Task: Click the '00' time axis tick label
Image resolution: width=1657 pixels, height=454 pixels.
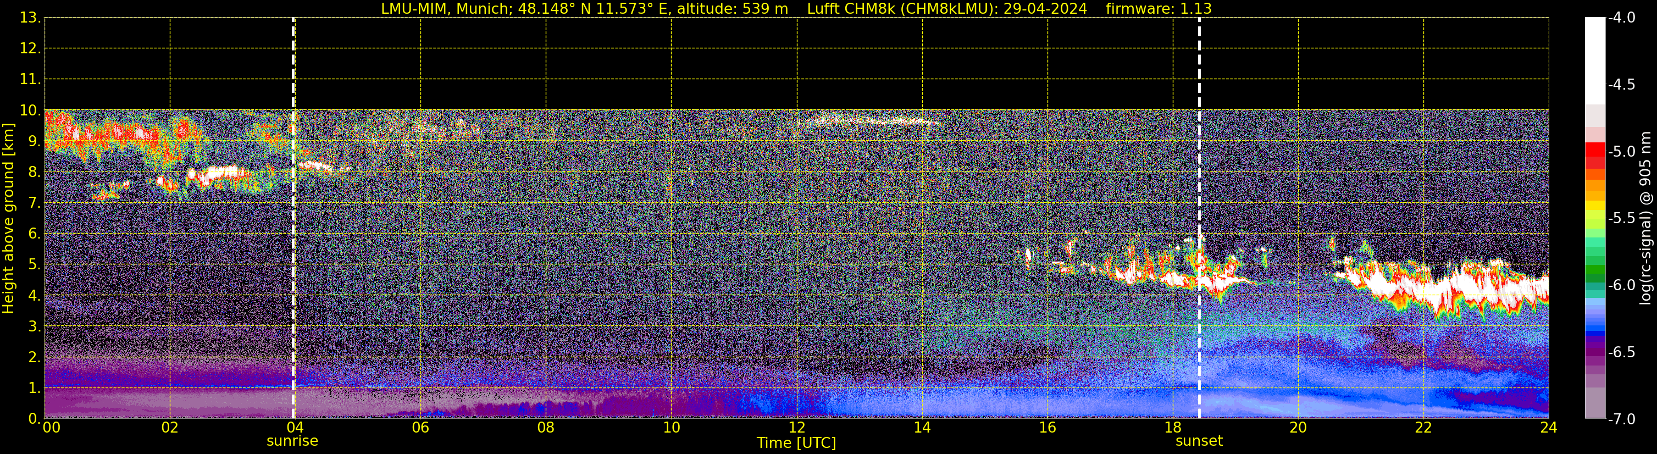Action: point(52,428)
